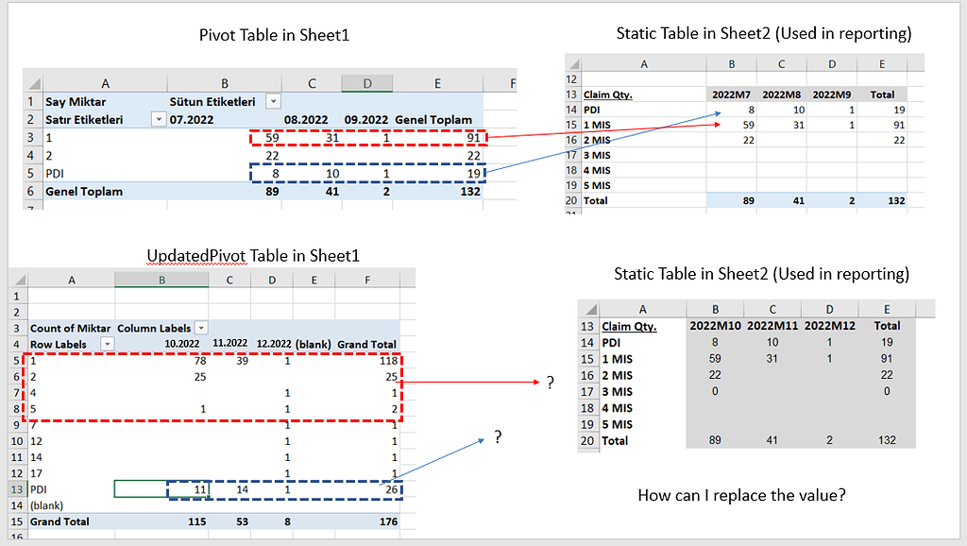Click the select-all triangle of the bottom static table
Viewport: 967px width, 546px height.
coord(590,308)
